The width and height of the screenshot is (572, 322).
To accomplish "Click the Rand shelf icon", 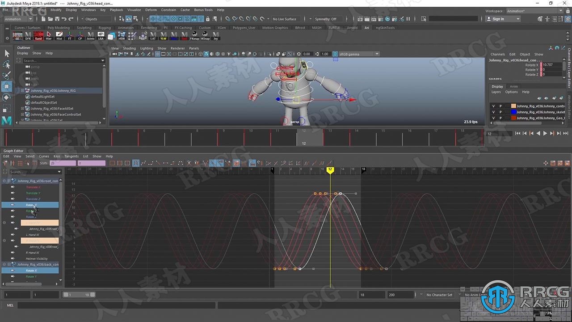I will pos(38,36).
